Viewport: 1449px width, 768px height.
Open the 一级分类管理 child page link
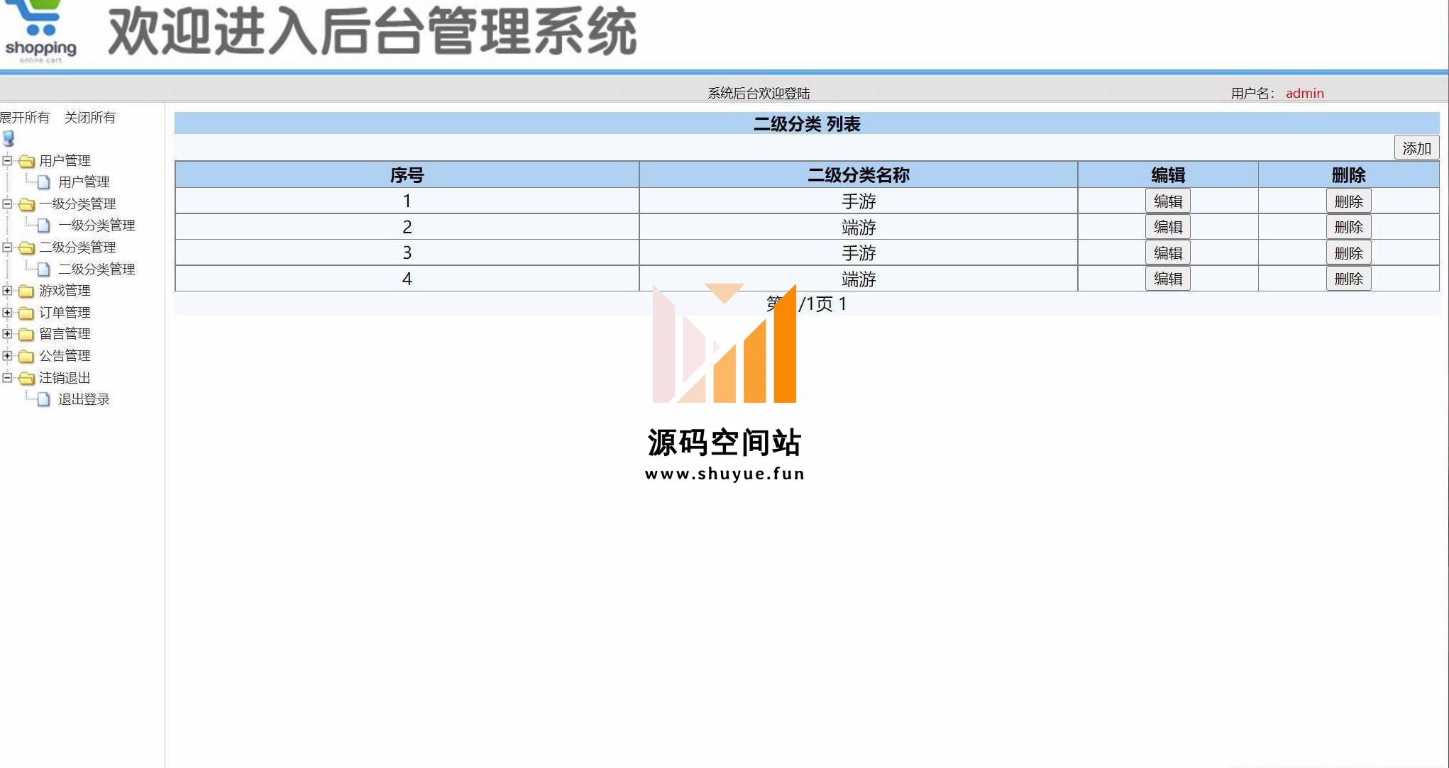pos(97,226)
